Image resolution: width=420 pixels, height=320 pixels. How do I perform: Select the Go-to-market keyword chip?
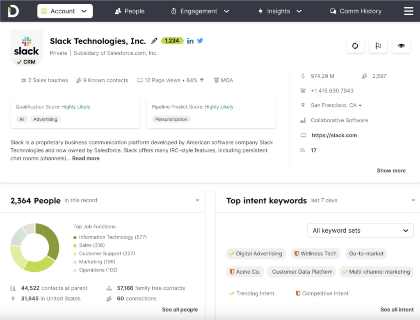[366, 254]
